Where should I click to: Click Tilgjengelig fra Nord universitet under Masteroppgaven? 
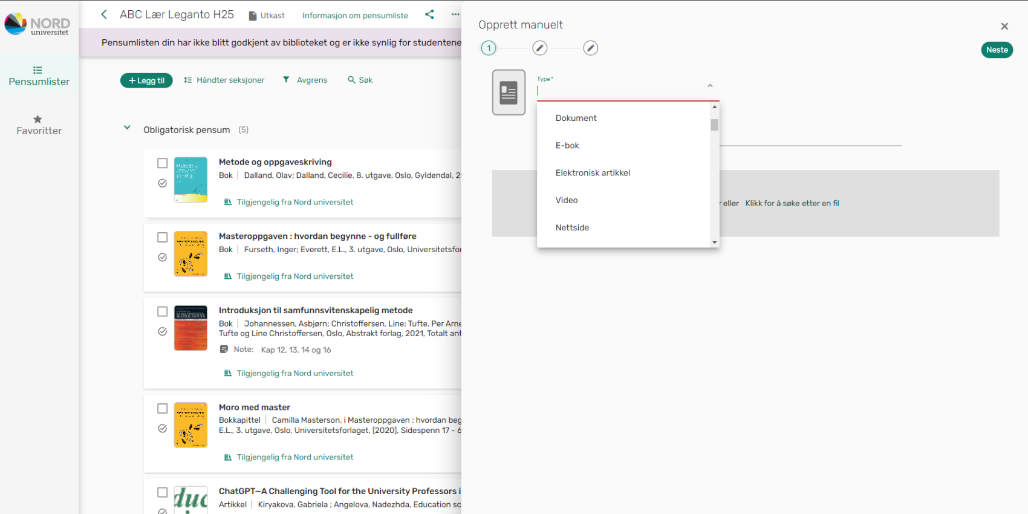pyautogui.click(x=295, y=276)
